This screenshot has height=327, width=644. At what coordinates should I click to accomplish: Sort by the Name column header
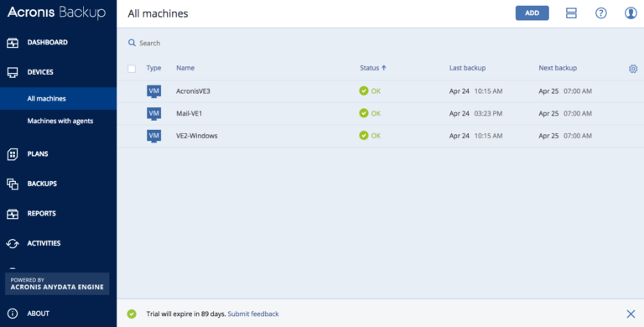pos(185,68)
